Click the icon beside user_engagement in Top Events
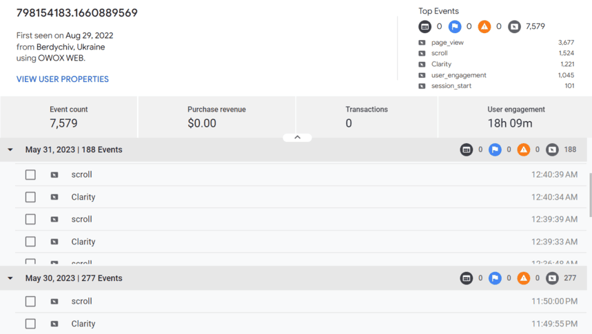 (x=422, y=75)
